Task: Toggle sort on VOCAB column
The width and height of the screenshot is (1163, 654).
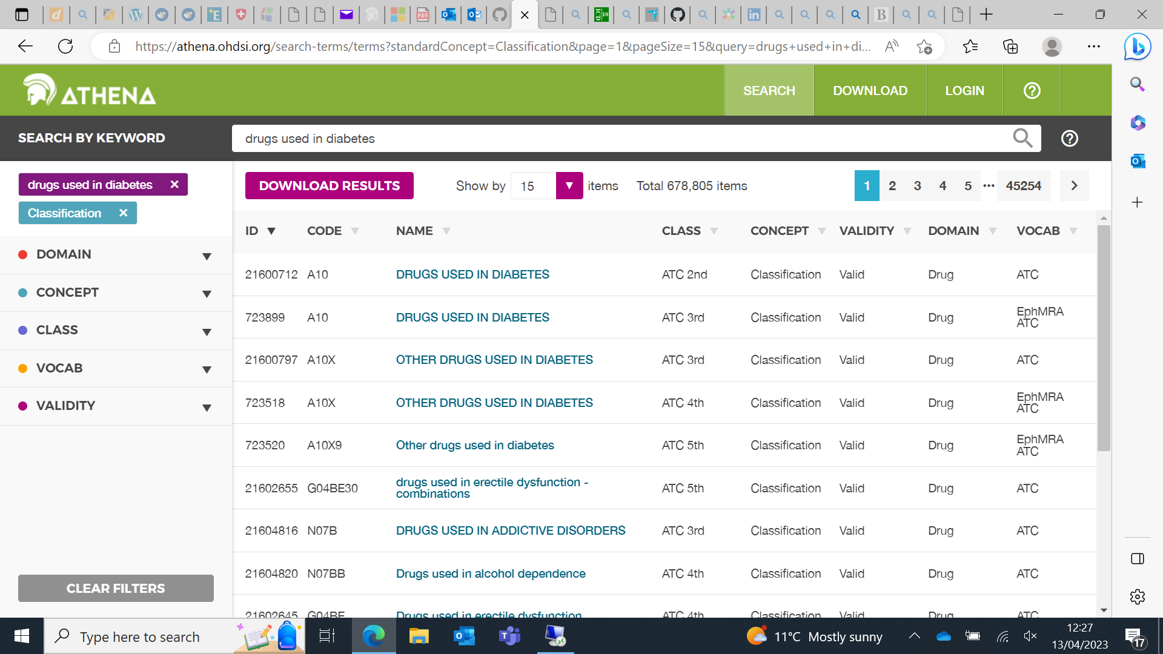Action: point(1073,231)
